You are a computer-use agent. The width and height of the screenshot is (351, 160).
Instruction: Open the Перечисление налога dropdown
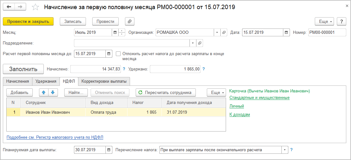click(285, 150)
